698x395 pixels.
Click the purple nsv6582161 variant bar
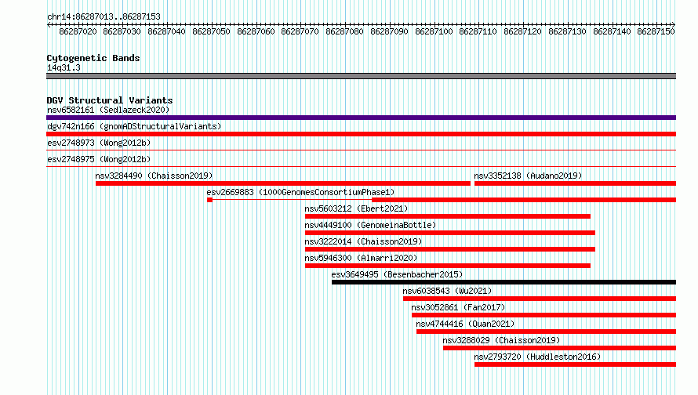coord(361,118)
